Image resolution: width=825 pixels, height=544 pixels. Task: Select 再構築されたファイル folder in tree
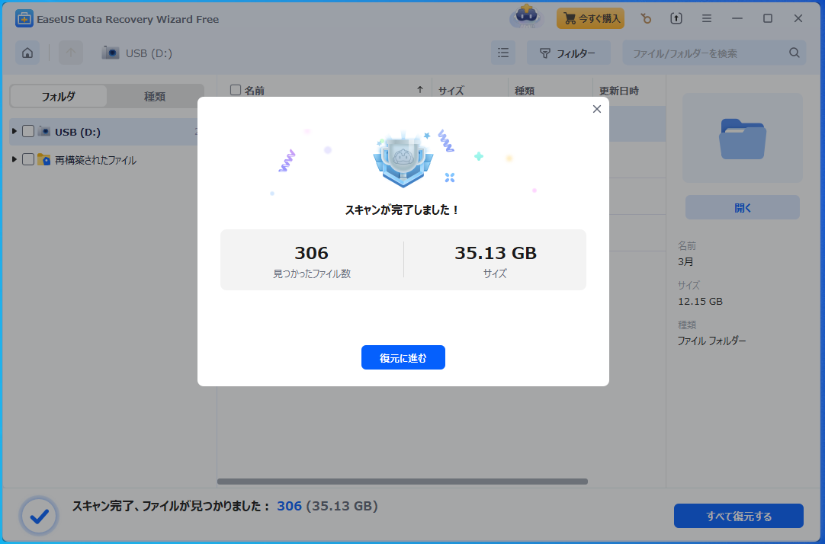[x=95, y=160]
